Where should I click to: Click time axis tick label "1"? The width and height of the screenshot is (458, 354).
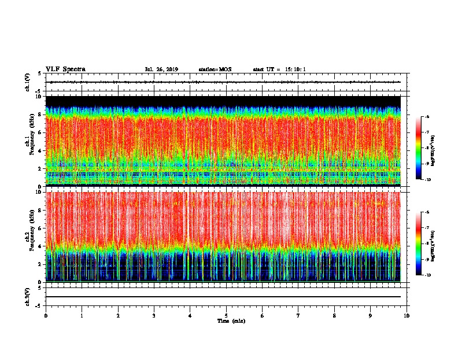point(82,316)
